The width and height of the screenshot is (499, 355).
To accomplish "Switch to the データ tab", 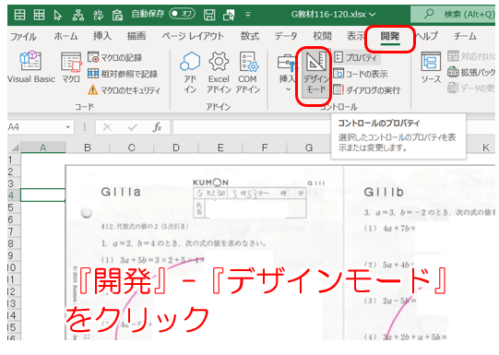I will [286, 36].
